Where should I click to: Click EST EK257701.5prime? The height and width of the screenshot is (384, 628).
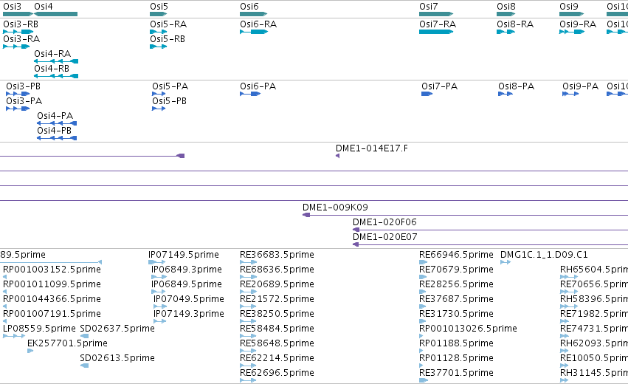point(30,351)
